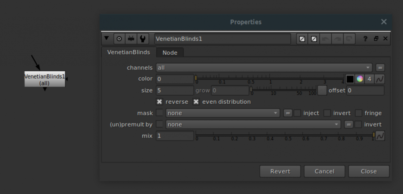Click the 4 button to expand color channels
The height and width of the screenshot is (194, 403).
[x=369, y=79]
